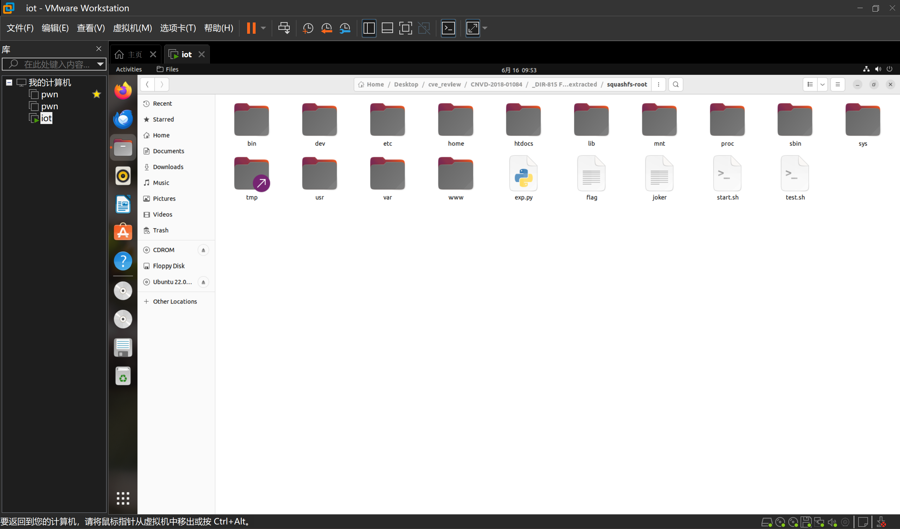This screenshot has width=900, height=529.
Task: Open Help from the dock
Action: pyautogui.click(x=123, y=261)
